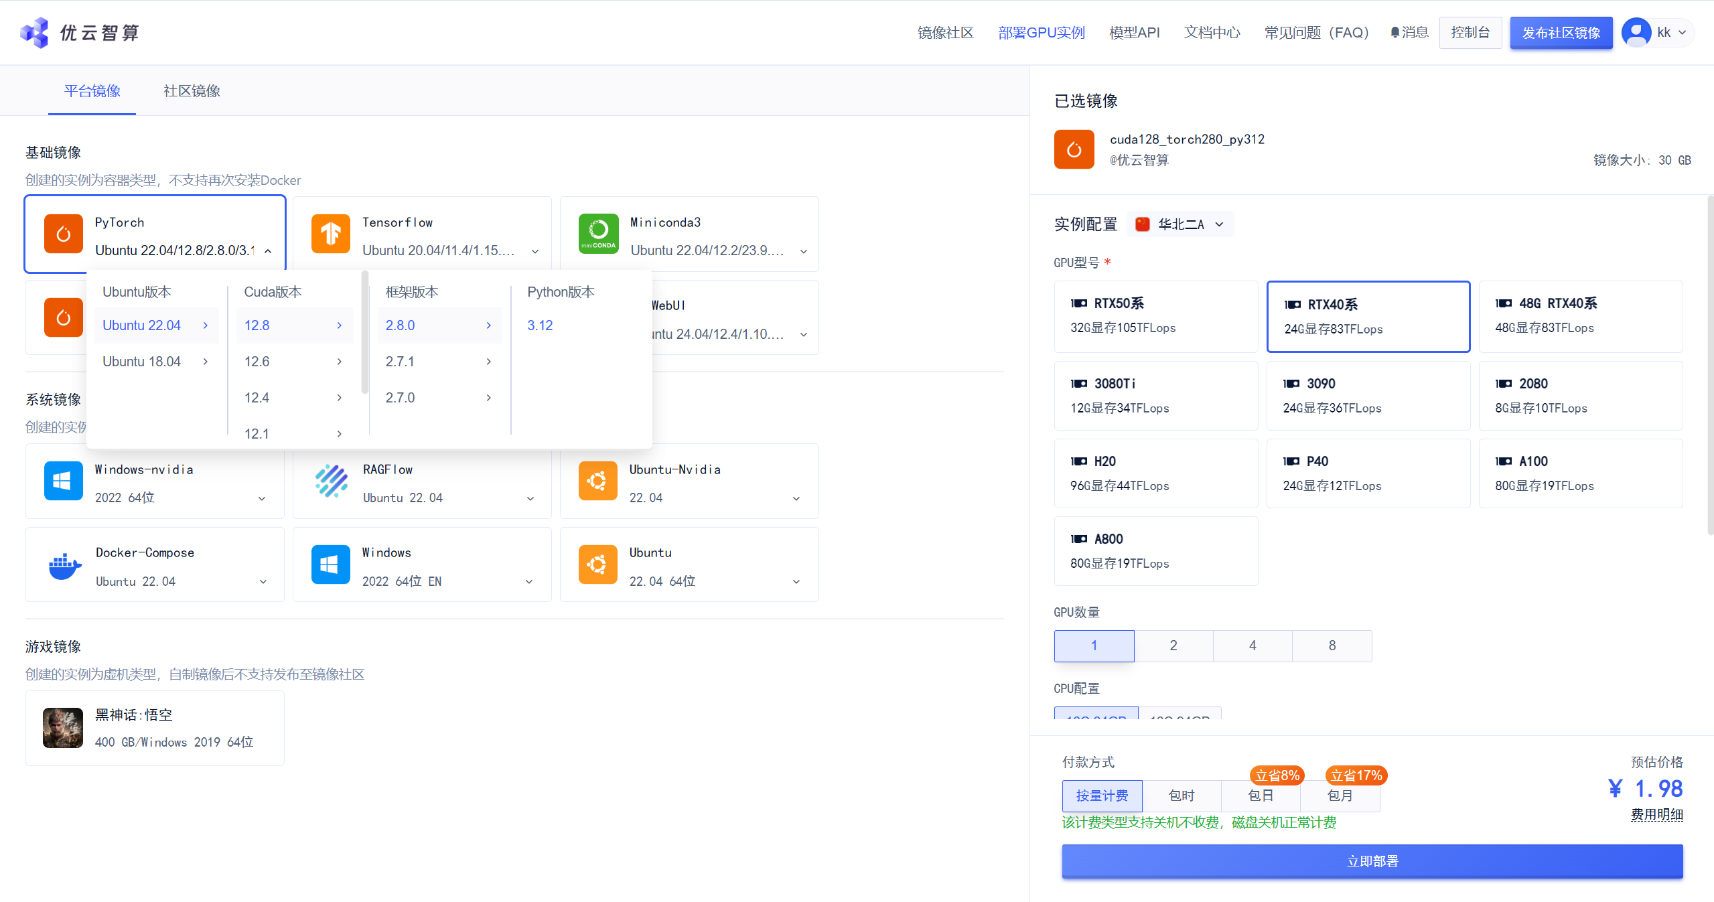Screen dimensions: 1714x902
Task: Select 包月 payment method
Action: (1340, 796)
